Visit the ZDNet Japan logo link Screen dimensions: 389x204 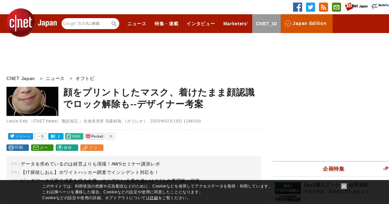pyautogui.click(x=356, y=6)
